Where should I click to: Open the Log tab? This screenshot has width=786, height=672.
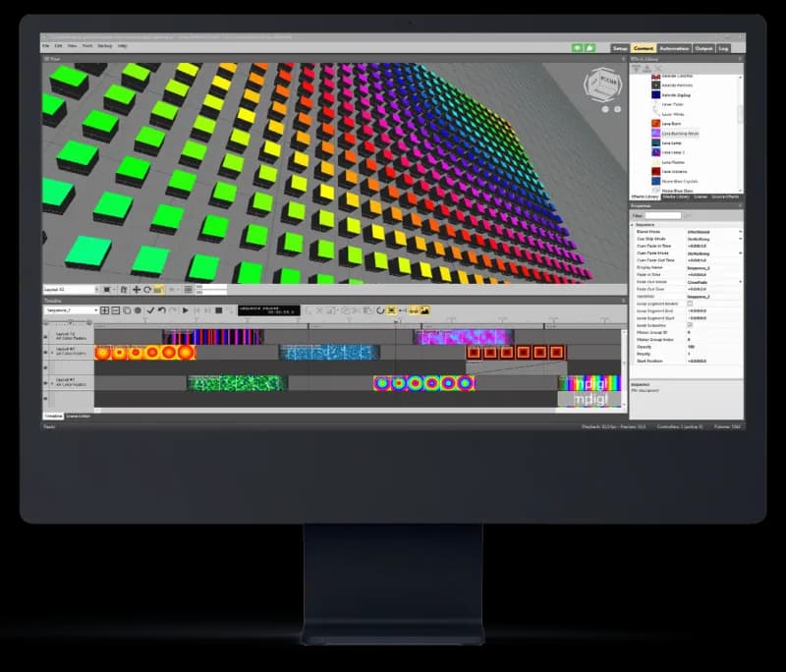tap(723, 48)
